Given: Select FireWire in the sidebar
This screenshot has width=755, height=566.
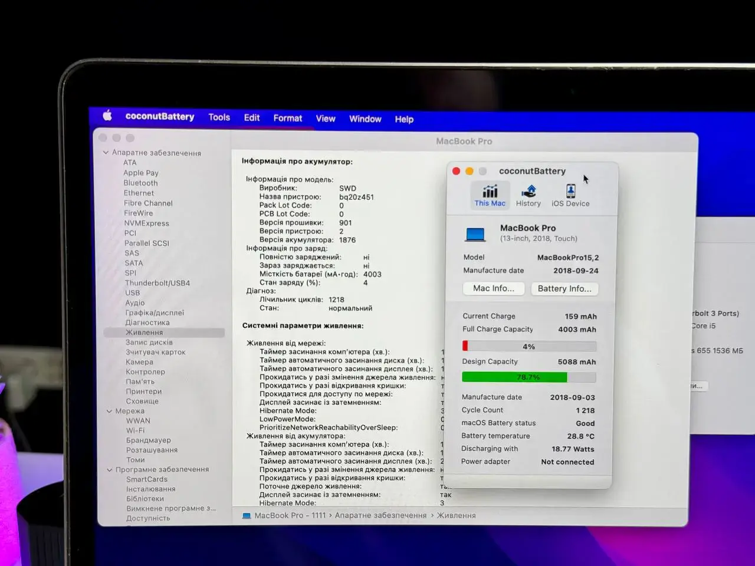Looking at the screenshot, I should coord(139,213).
